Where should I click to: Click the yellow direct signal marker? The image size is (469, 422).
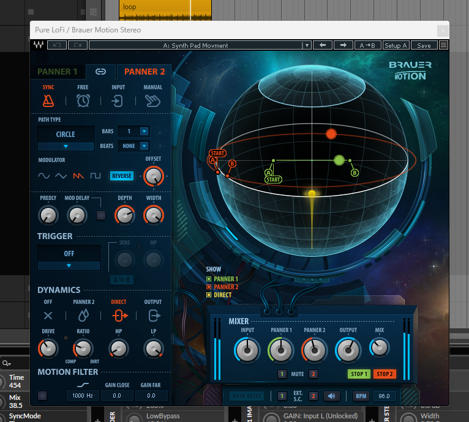(312, 194)
